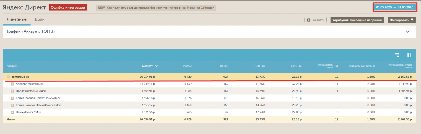Switch to the Доли tab

click(40, 19)
